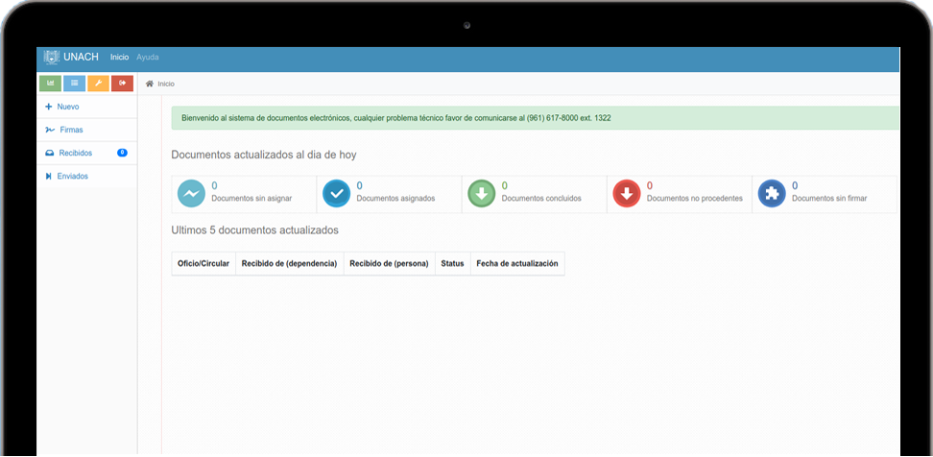Click the green Documentos concluidos arrow icon
This screenshot has width=933, height=457.
coord(482,194)
